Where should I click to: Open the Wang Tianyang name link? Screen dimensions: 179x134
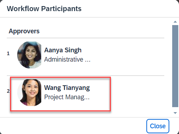tap(67, 88)
